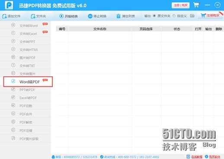Viewport: 224px width, 159px height.
Task: Click the 文件夹 add folder icon
Action: coord(33,16)
